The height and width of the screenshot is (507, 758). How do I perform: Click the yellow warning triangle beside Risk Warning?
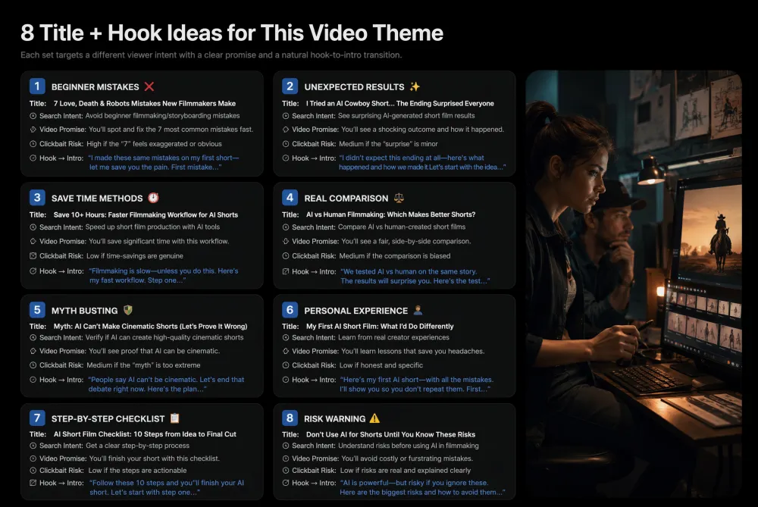tap(374, 418)
